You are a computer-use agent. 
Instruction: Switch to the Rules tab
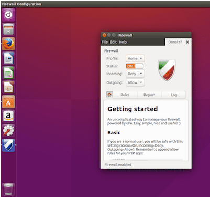click(x=125, y=95)
